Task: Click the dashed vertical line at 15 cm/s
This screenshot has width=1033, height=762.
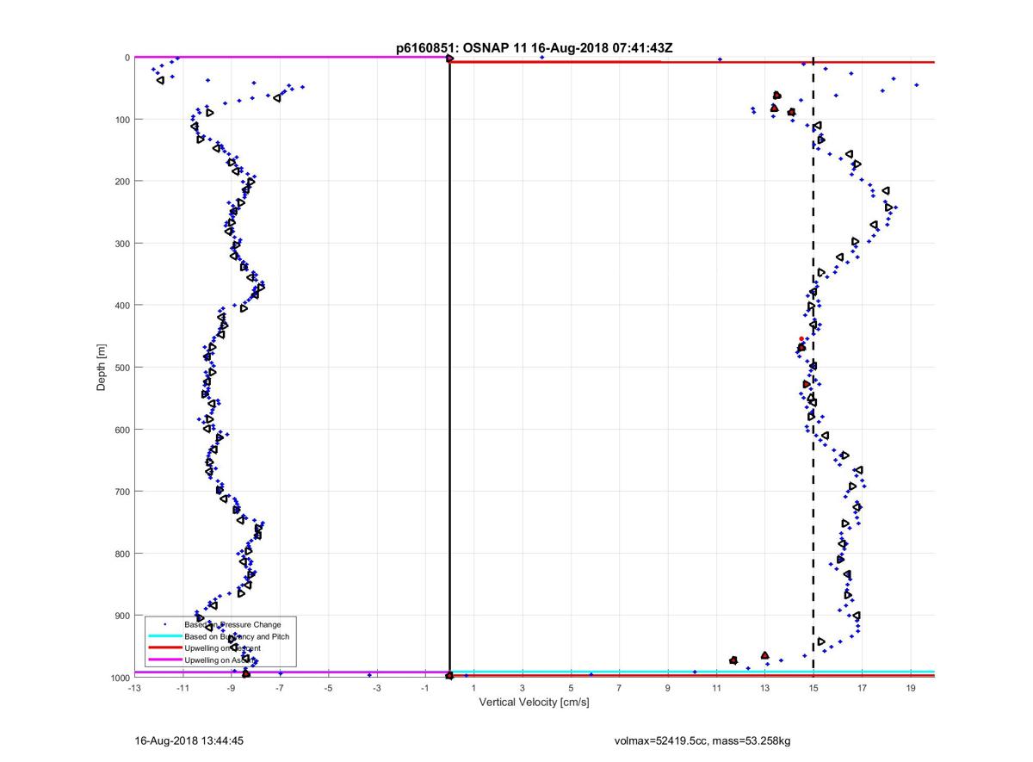Action: point(813,368)
